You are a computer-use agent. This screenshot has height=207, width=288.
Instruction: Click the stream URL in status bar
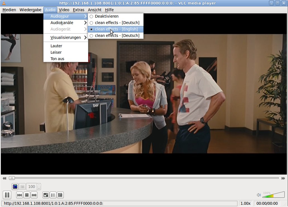(53, 204)
